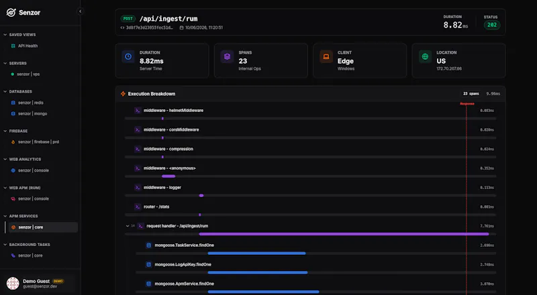
Task: Click the Web Analytics globe icon
Action: point(13,170)
